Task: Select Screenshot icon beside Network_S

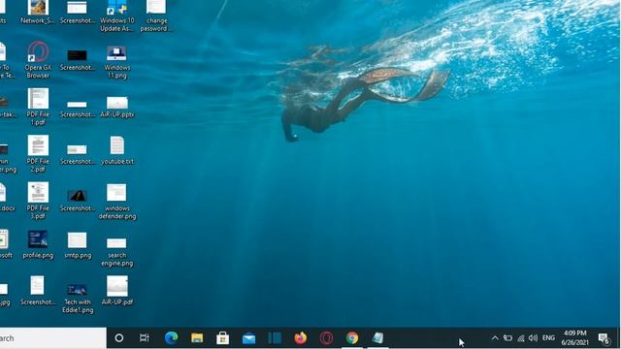Action: 78,13
